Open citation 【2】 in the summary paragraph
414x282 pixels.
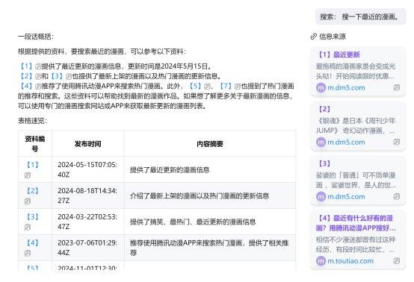click(x=26, y=76)
